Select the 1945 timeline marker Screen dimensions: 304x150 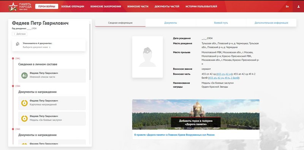point(13,129)
